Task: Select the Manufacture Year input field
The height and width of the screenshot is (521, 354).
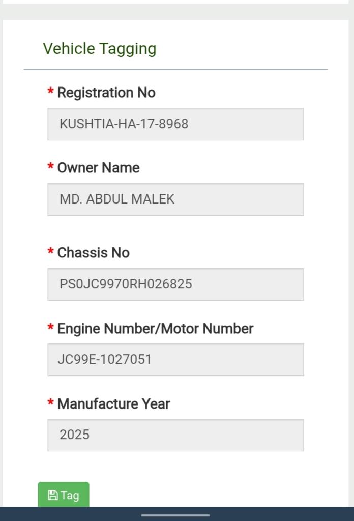Action: pos(175,435)
